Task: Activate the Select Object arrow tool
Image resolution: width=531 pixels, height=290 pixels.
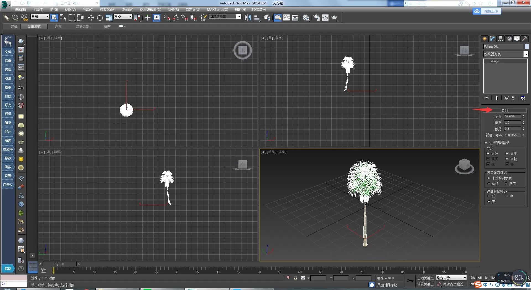Action: (x=54, y=18)
